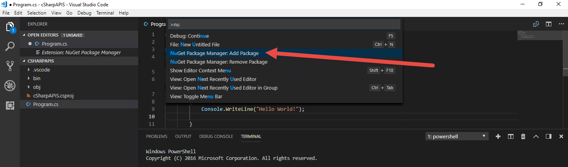This screenshot has width=568, height=167.
Task: Open the Extensions view in activity bar
Action: (10, 105)
